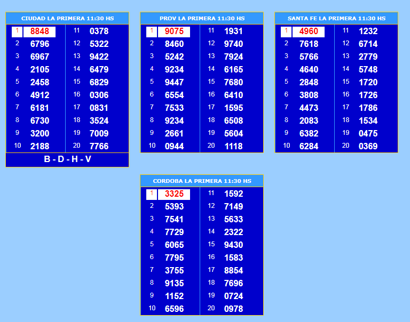This screenshot has height=322, width=410.
Task: Select number 0378 in the Ciudad table
Action: pos(99,31)
